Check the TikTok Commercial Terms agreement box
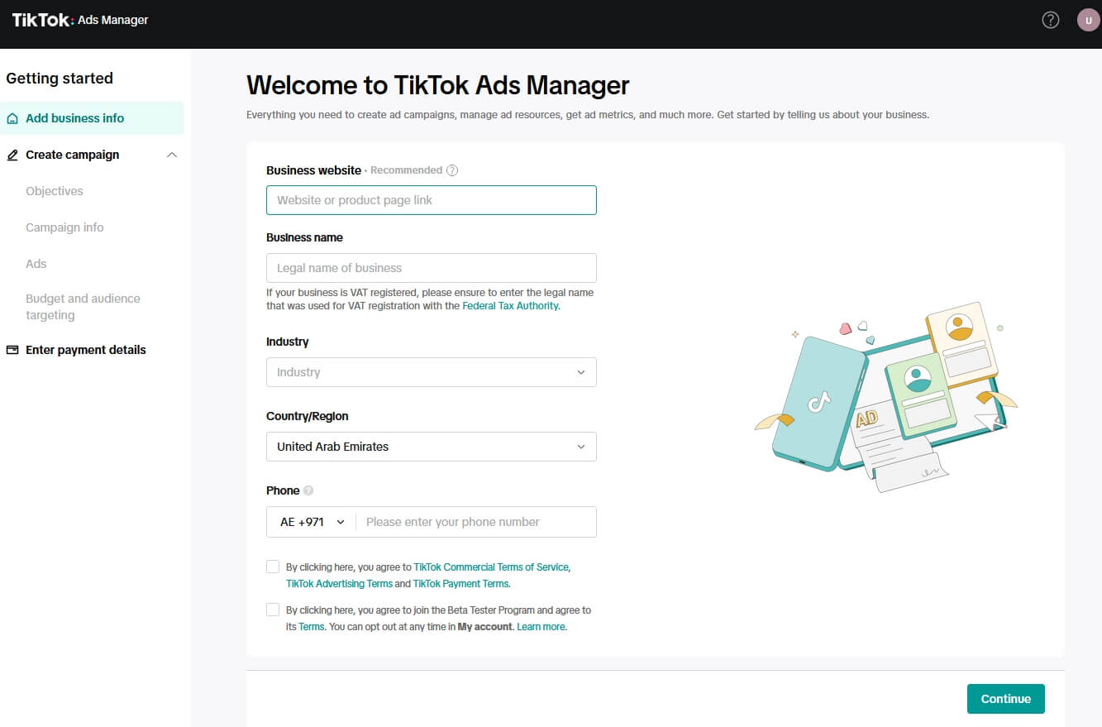 point(273,567)
